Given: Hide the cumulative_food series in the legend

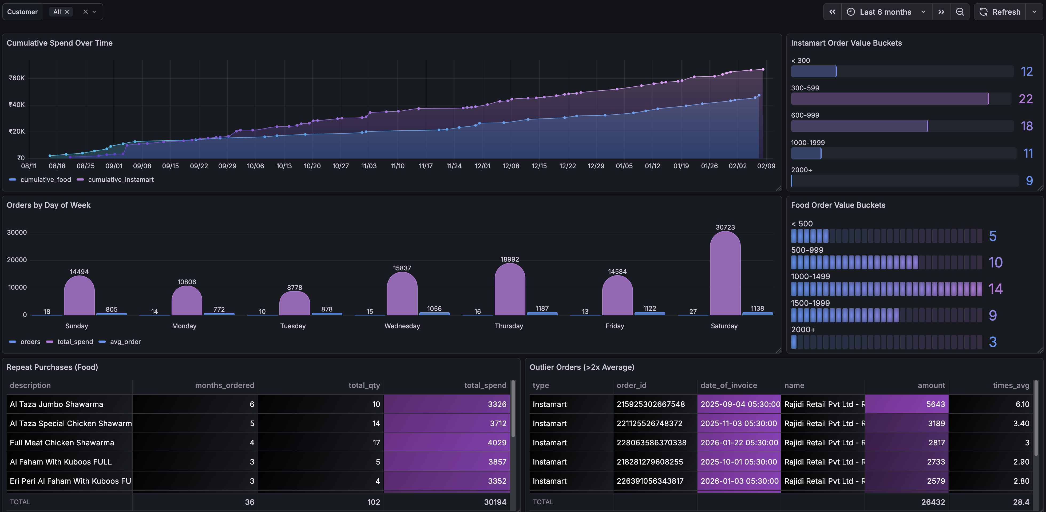Looking at the screenshot, I should 46,179.
